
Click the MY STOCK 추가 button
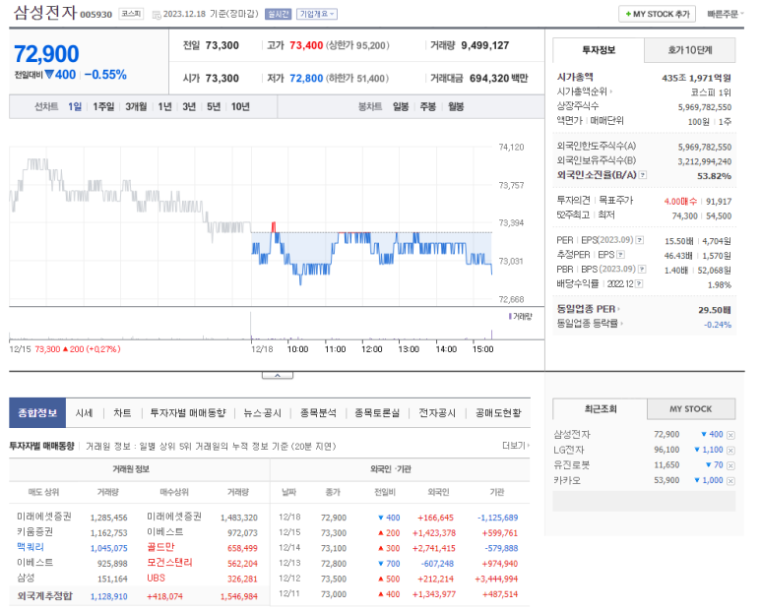point(657,14)
